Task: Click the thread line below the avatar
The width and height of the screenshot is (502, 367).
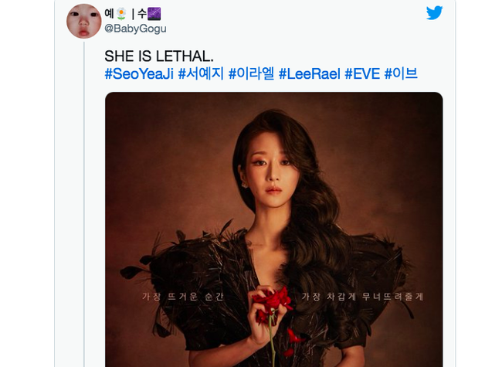Action: point(84,204)
